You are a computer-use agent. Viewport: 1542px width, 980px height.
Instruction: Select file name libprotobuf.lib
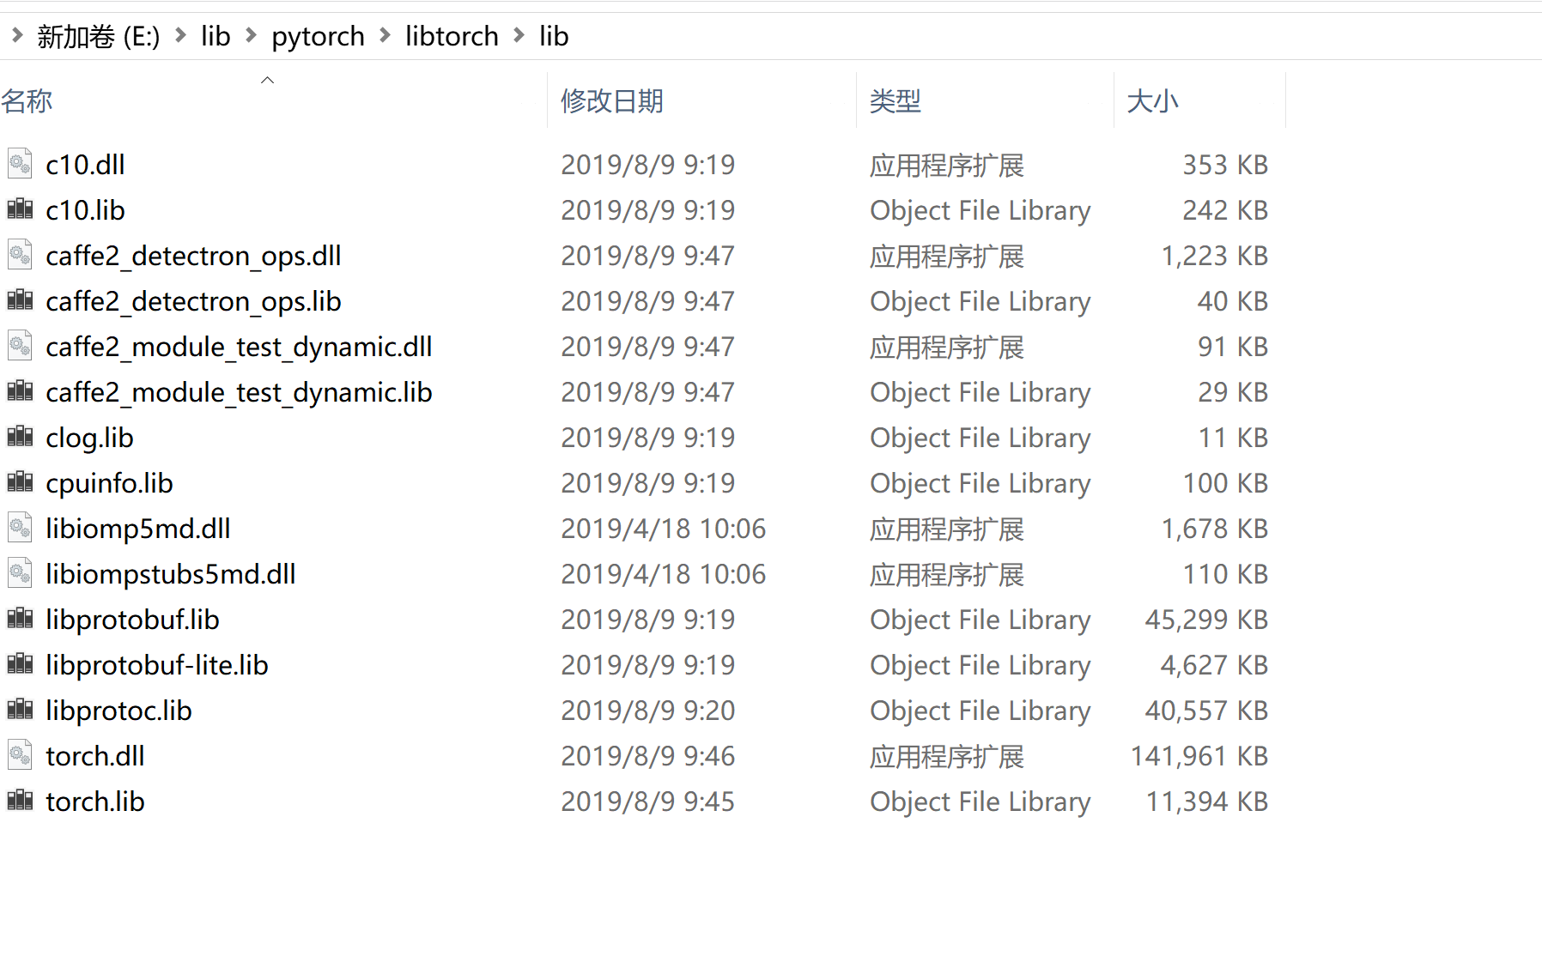(x=132, y=620)
